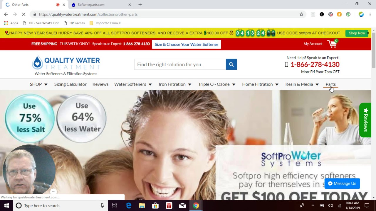Close the Softenerparts.com tab
Image resolution: width=376 pixels, height=211 pixels.
pos(130,5)
